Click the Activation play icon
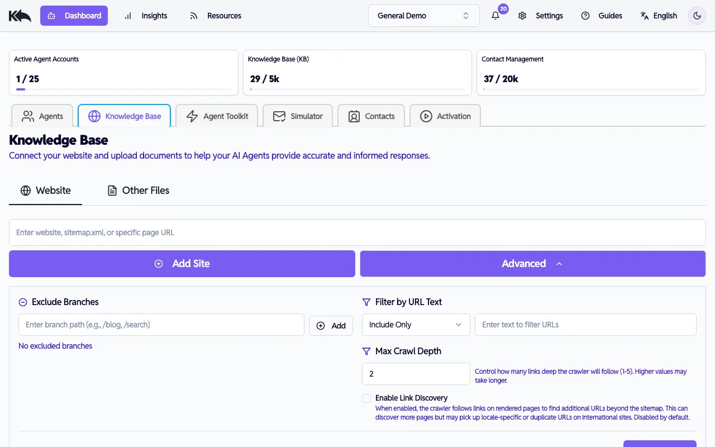 tap(427, 116)
